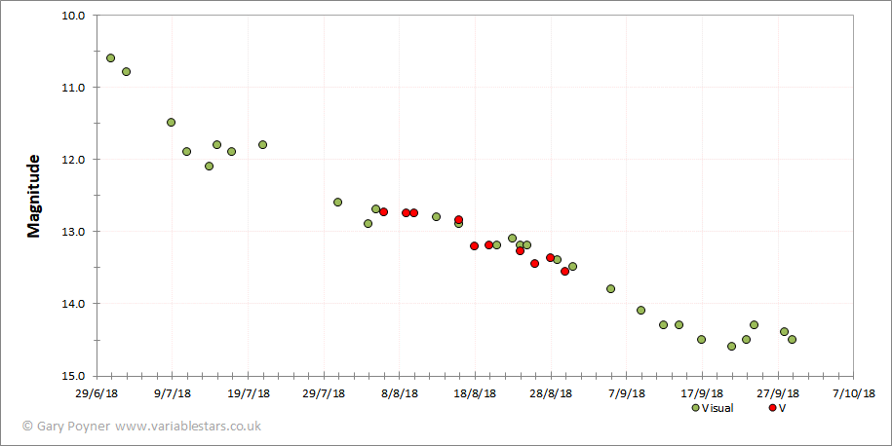
Task: Select the 9/7/18 date label
Action: pyautogui.click(x=173, y=393)
